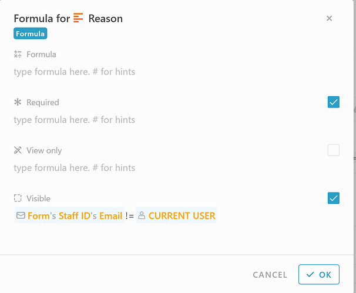
Task: Click the dashed square Visible icon
Action: tap(18, 198)
